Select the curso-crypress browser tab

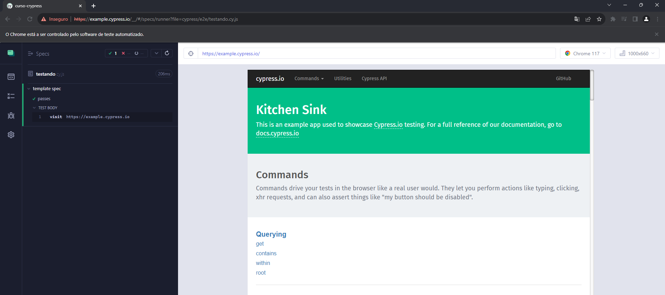click(44, 6)
